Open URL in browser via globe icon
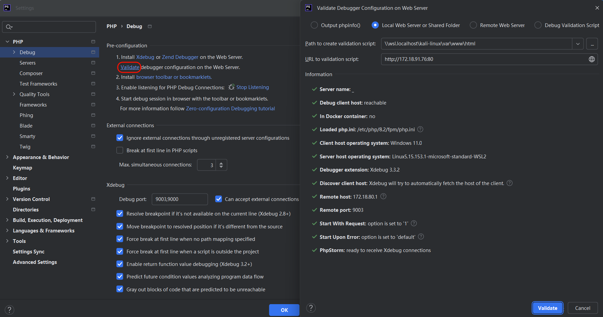 click(591, 59)
